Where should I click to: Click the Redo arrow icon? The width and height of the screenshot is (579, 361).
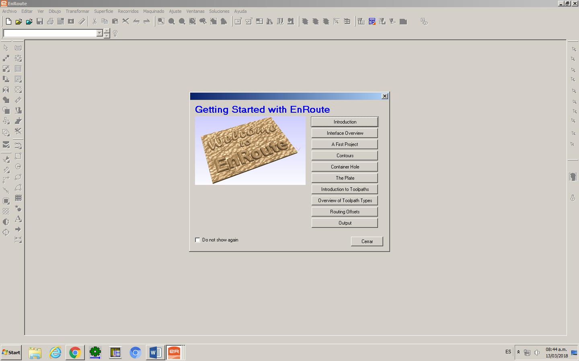[x=147, y=22]
